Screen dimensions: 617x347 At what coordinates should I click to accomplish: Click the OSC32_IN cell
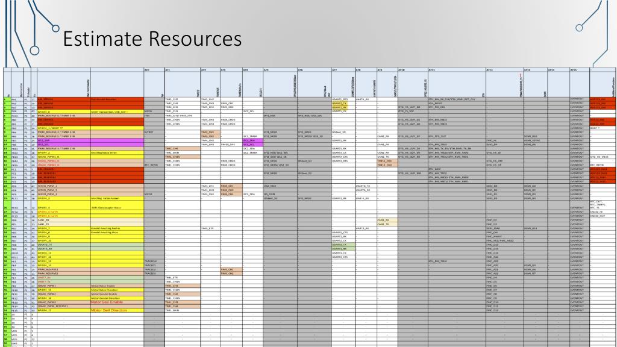point(603,211)
